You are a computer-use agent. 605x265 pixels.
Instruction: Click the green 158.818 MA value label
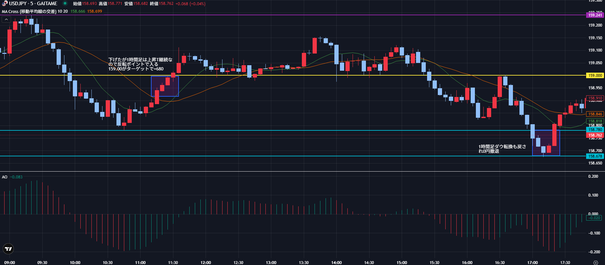click(x=595, y=121)
